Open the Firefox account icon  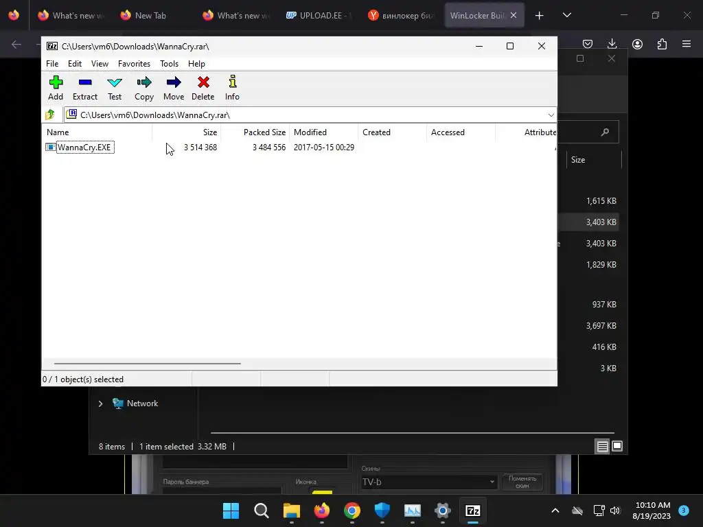tap(637, 44)
